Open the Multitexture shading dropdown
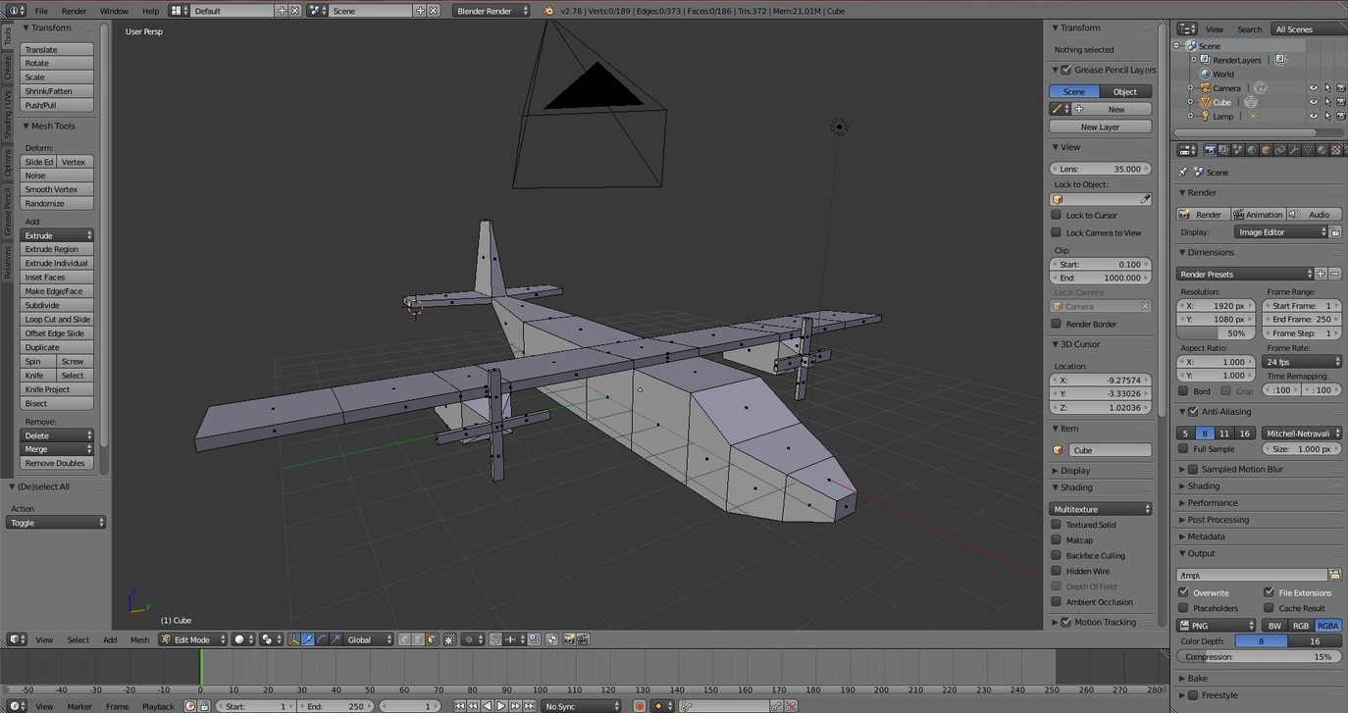The image size is (1348, 713). [x=1100, y=509]
